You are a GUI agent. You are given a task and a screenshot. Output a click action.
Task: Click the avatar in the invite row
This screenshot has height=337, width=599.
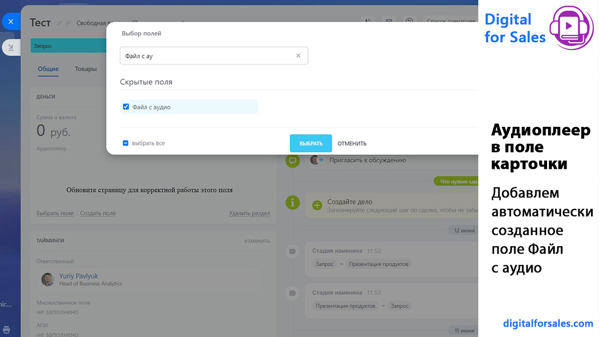(314, 160)
